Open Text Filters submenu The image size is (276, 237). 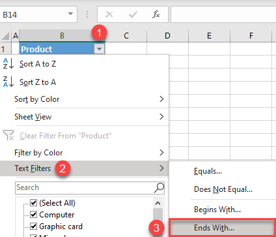(x=84, y=168)
